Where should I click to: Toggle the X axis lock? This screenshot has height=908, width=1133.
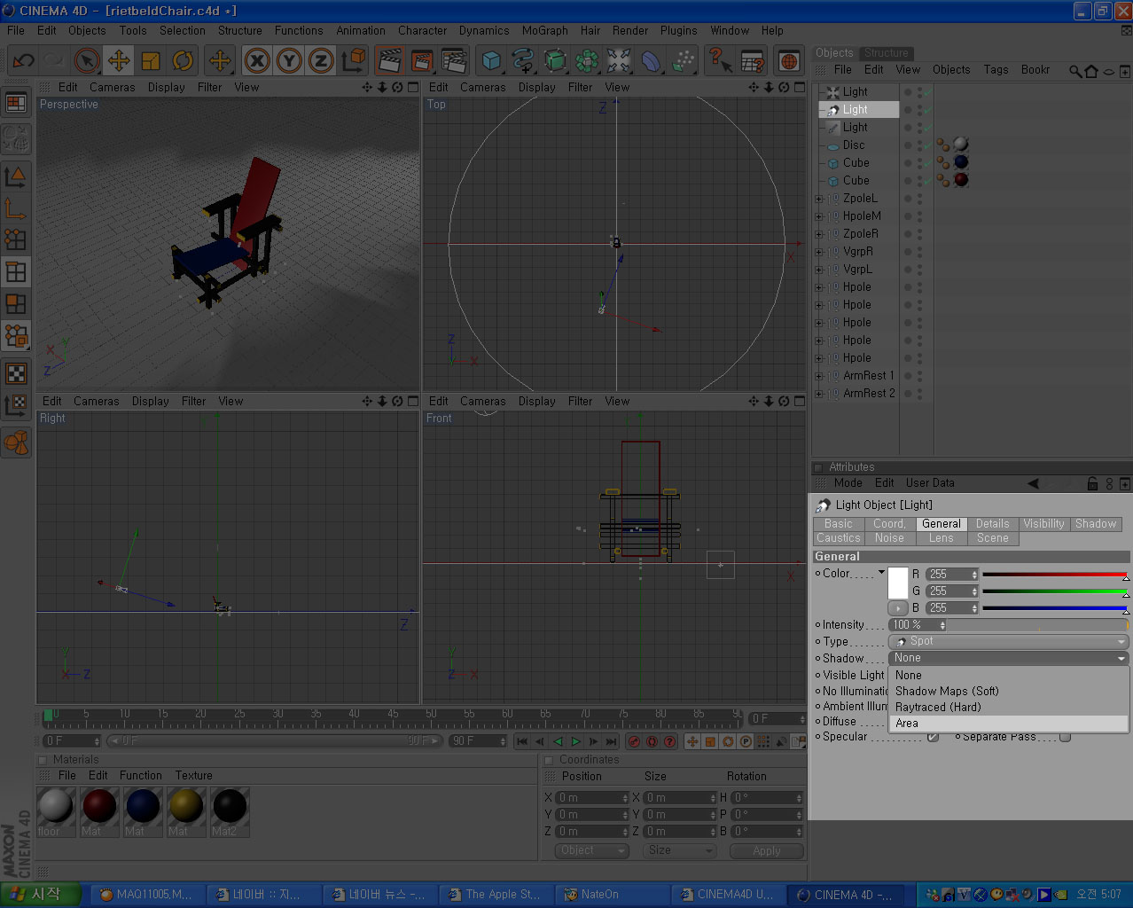(257, 60)
